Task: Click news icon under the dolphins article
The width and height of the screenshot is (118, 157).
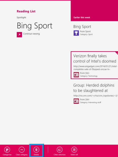Action: tap(76, 101)
